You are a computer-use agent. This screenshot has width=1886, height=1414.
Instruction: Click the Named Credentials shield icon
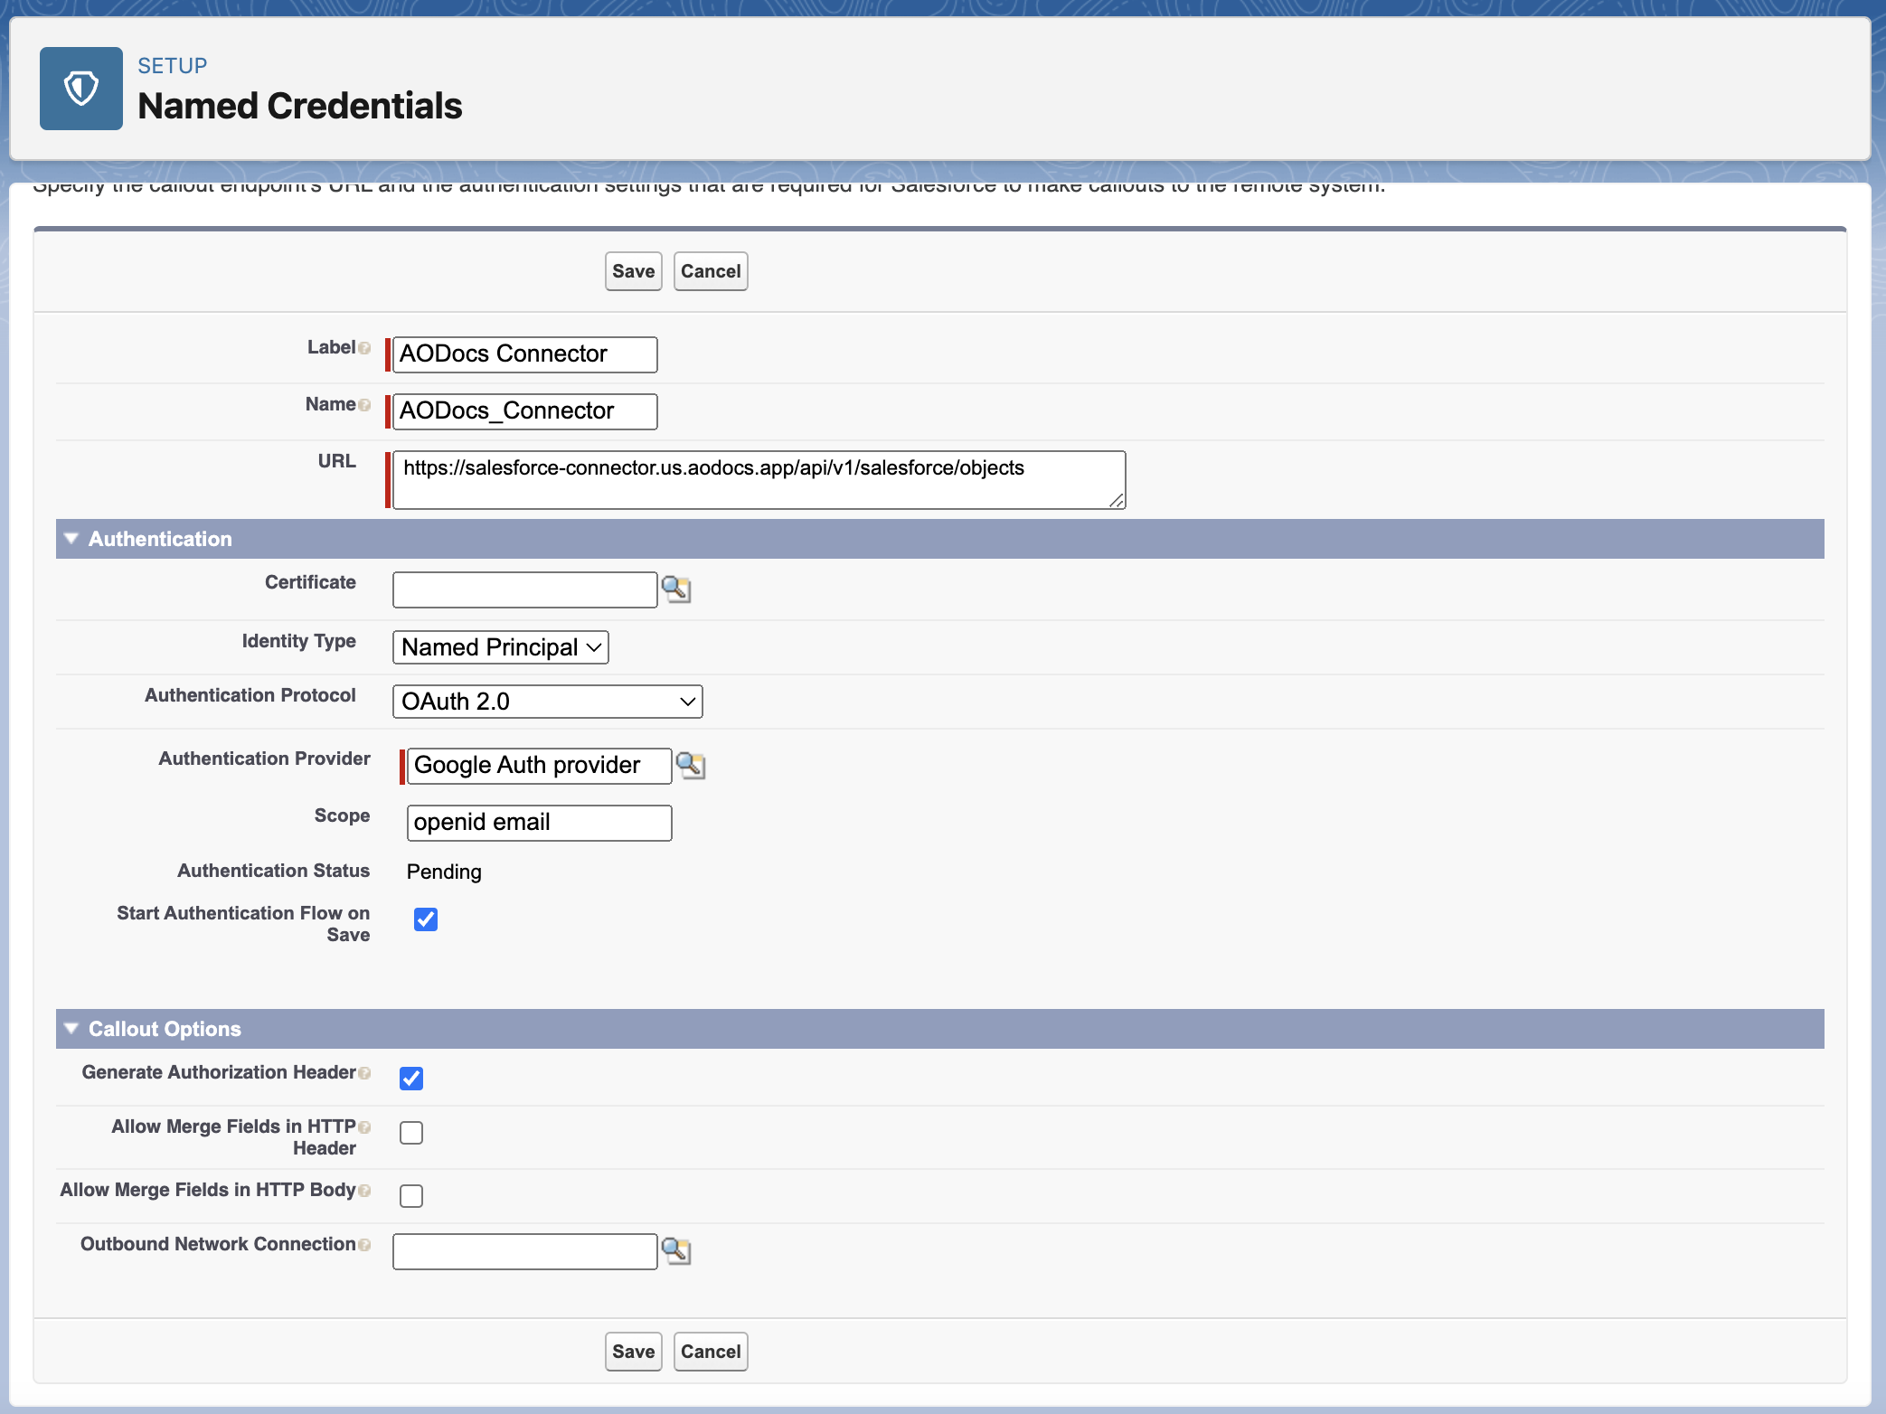click(81, 89)
